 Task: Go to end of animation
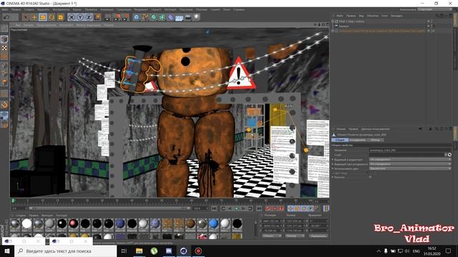point(259,208)
